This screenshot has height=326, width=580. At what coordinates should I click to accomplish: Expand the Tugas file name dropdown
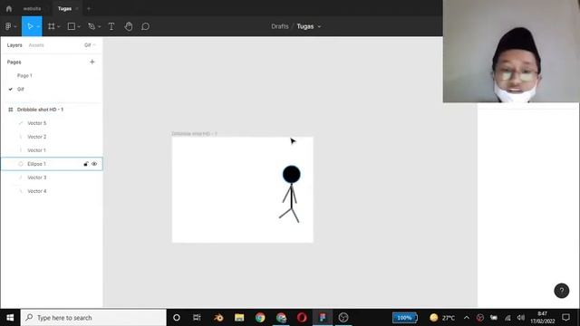pyautogui.click(x=319, y=26)
